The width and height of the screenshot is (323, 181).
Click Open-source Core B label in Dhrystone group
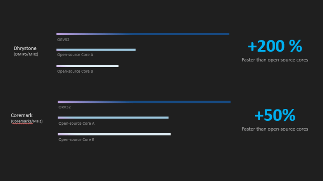(75, 71)
